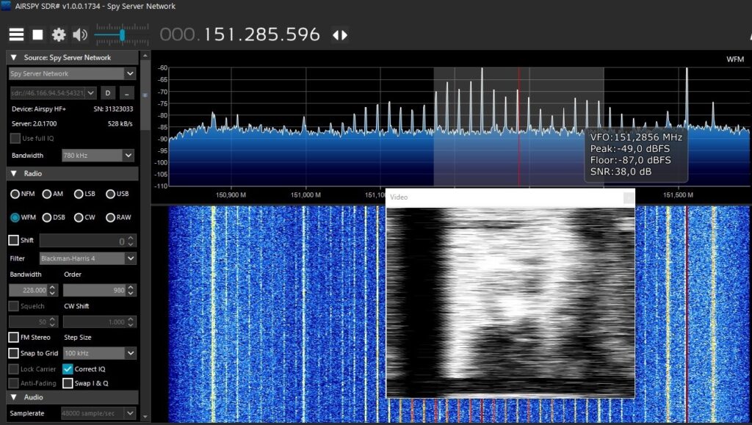
Task: Stop the radio with the stop button
Action: tap(37, 34)
